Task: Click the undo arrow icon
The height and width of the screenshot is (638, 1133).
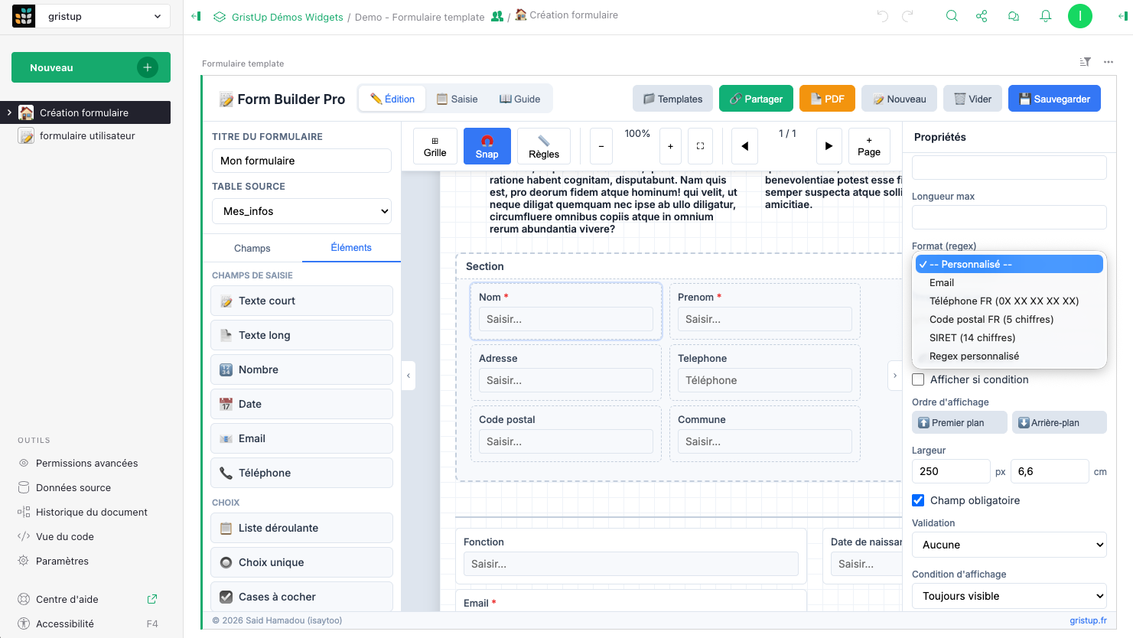Action: pos(882,16)
